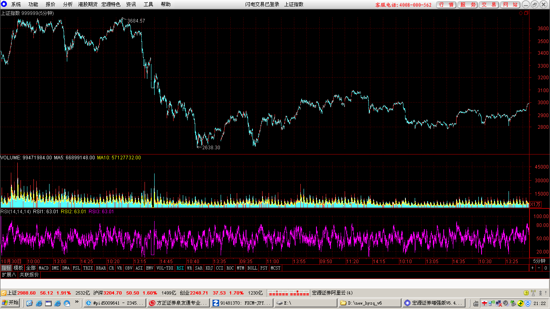Image resolution: width=550 pixels, height=309 pixels.
Task: Open the Windows 开始 start button
Action: point(11,303)
